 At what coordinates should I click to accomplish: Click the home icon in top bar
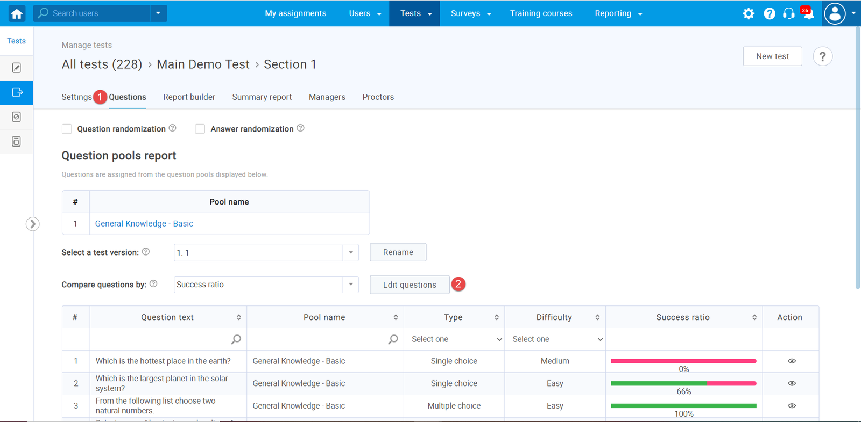click(17, 13)
